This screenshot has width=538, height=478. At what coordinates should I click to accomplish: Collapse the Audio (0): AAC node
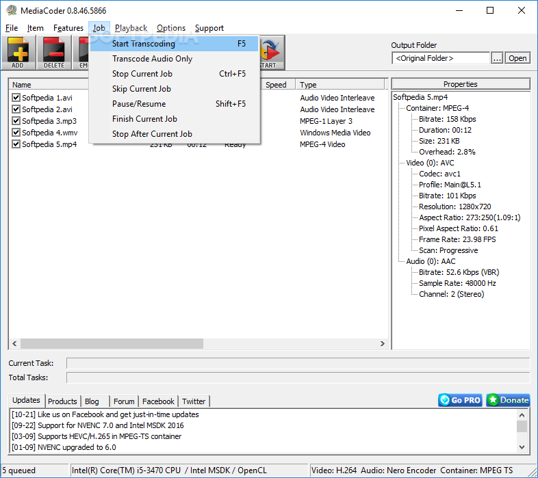point(431,261)
